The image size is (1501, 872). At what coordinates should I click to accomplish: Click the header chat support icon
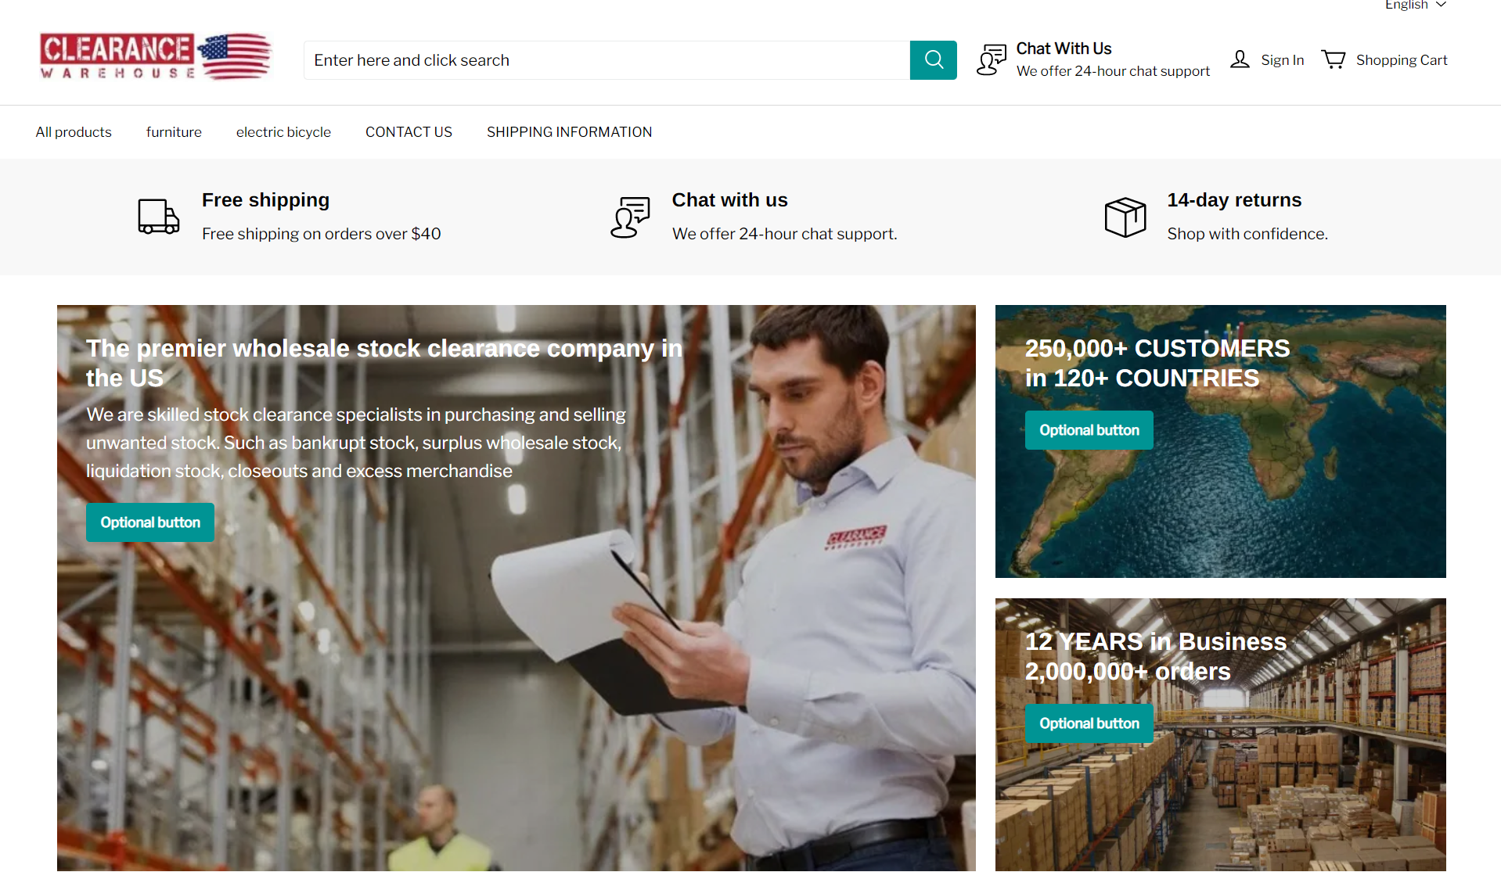(x=992, y=59)
